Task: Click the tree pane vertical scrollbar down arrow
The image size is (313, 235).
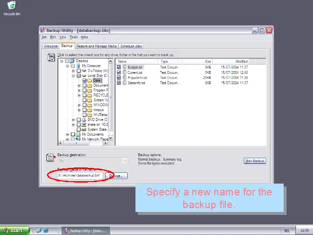Action: [x=112, y=138]
